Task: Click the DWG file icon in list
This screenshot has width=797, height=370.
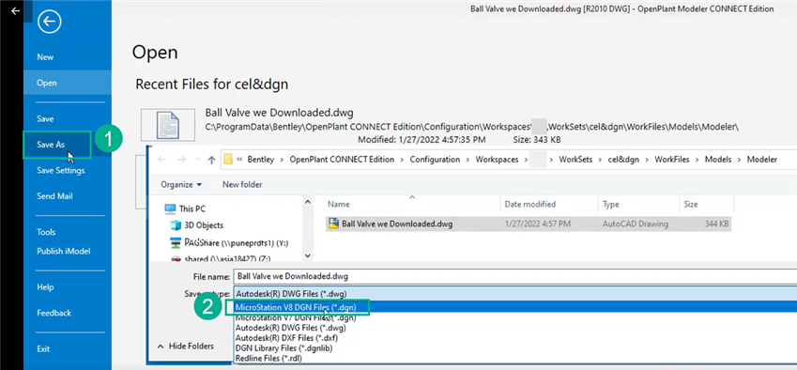Action: pos(333,224)
